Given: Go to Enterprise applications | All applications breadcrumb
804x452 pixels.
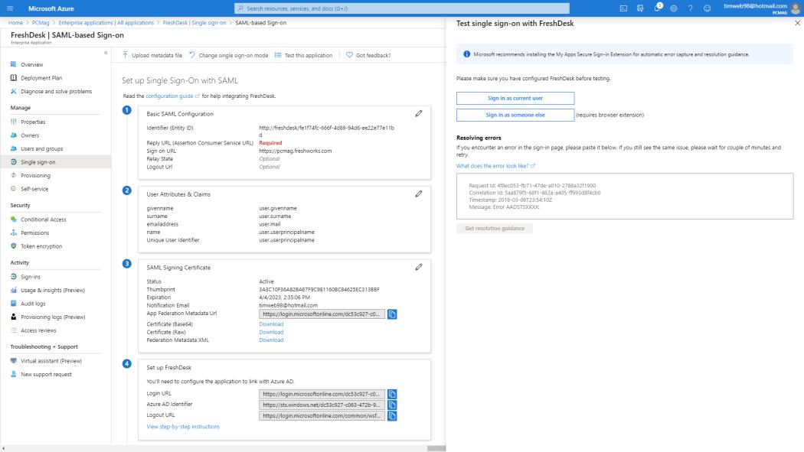Looking at the screenshot, I should coord(106,22).
